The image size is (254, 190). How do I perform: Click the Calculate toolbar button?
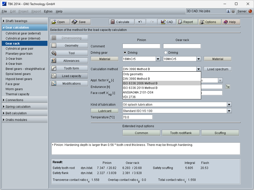click(120, 22)
